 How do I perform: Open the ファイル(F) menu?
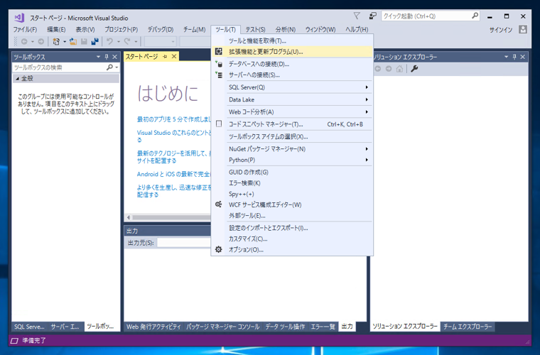point(25,30)
